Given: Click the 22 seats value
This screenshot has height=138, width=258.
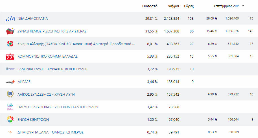Looking at the screenshot, I should 192,44.
